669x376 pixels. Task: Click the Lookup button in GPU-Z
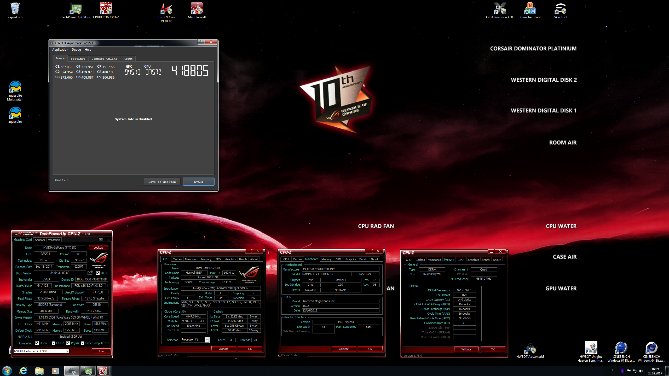[99, 248]
